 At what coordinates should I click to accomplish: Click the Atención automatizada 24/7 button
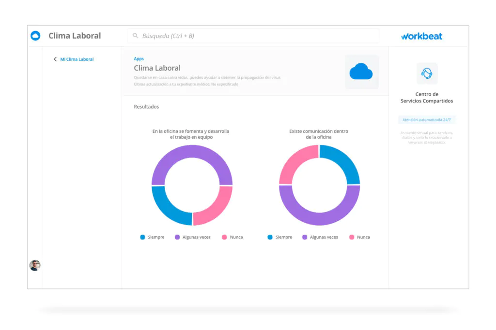(x=427, y=120)
